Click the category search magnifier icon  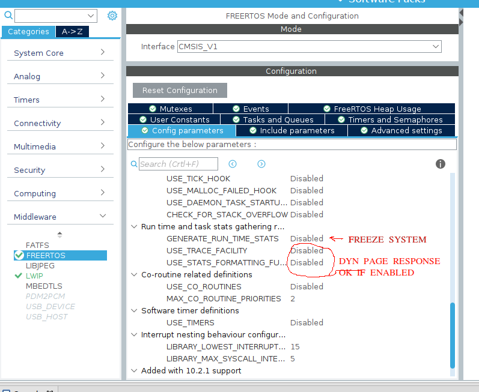tap(8, 15)
